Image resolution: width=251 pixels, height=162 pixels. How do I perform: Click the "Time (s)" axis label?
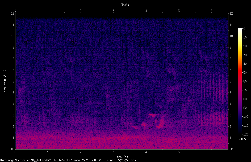[x=122, y=157]
